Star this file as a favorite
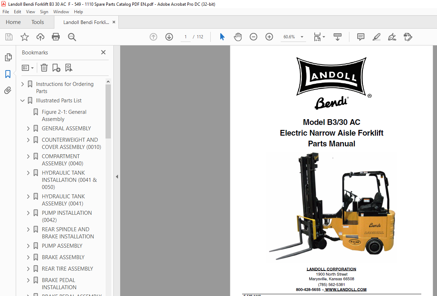 point(25,37)
